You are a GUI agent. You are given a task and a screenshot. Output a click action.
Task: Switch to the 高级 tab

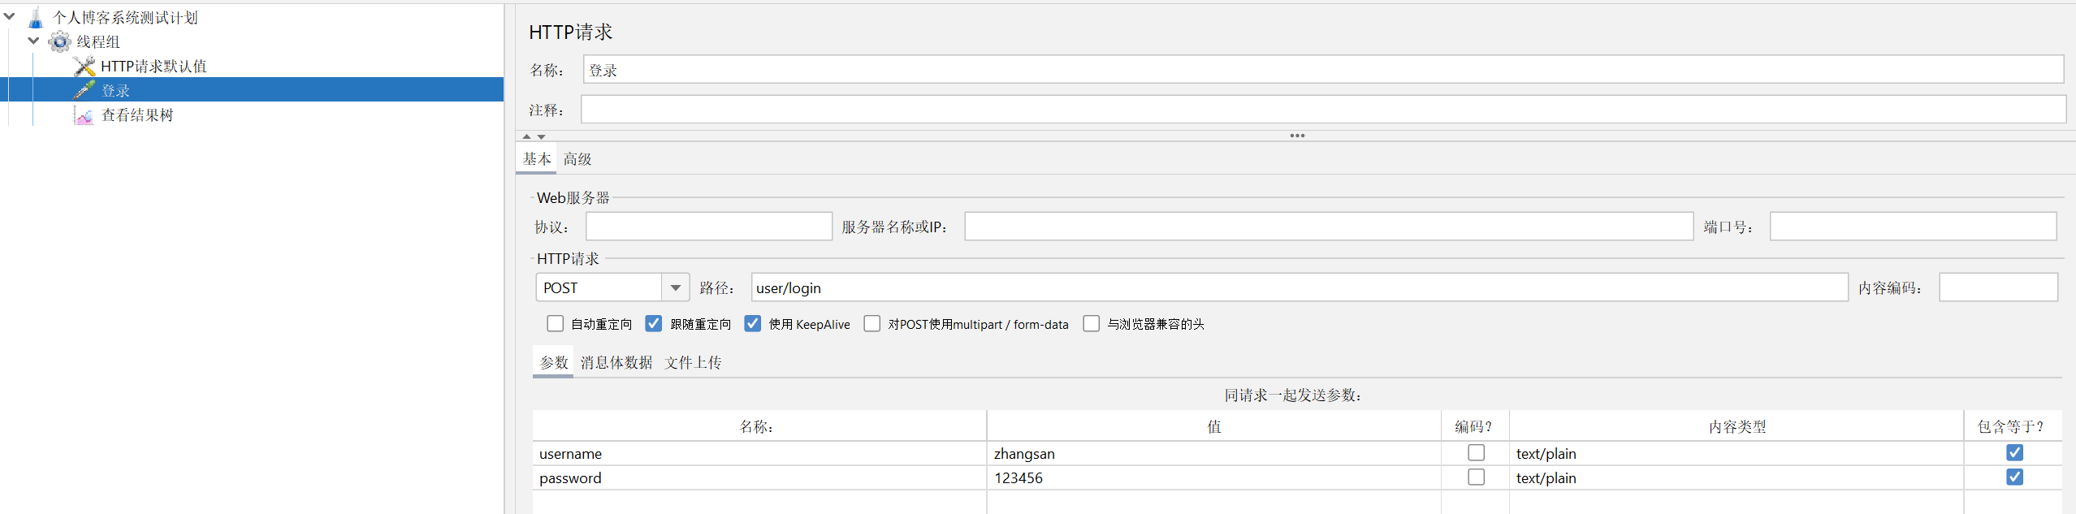tap(577, 159)
